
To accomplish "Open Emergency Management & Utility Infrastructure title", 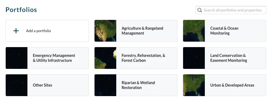I will tap(54, 58).
